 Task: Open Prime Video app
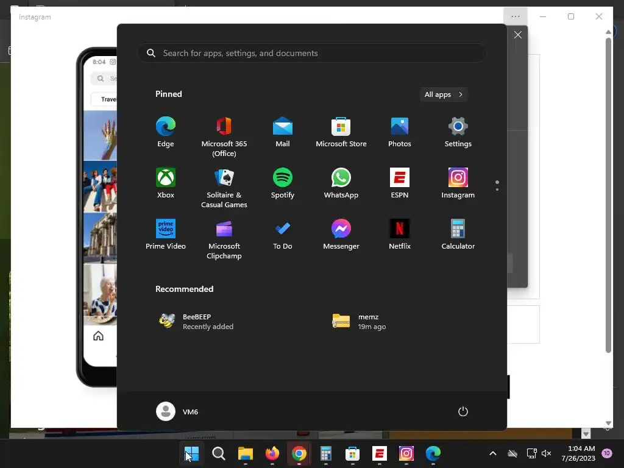[166, 235]
